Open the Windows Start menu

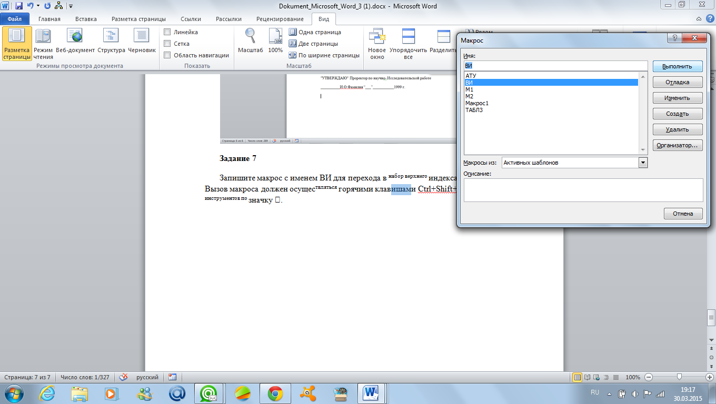14,393
